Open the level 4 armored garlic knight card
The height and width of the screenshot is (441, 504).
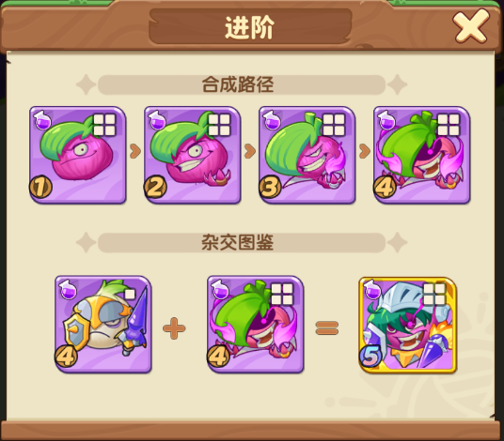[x=102, y=324]
